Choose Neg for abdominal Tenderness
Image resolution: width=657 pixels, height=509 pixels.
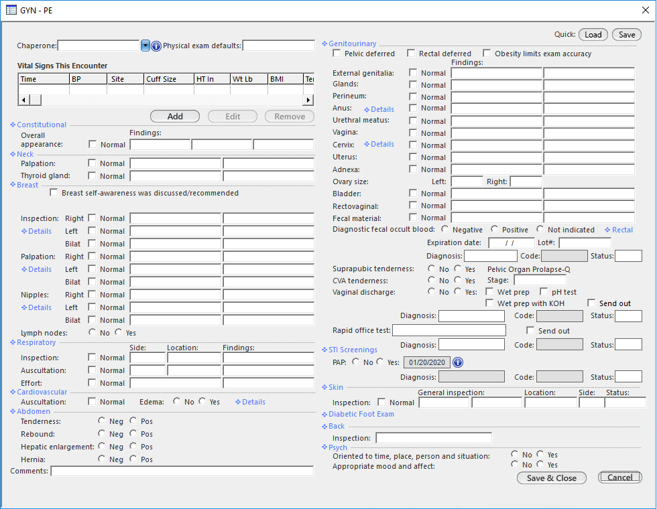click(101, 421)
